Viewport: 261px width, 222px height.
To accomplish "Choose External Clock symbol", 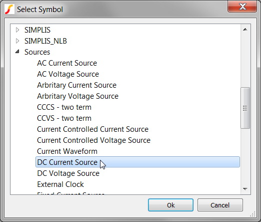I will 60,184.
